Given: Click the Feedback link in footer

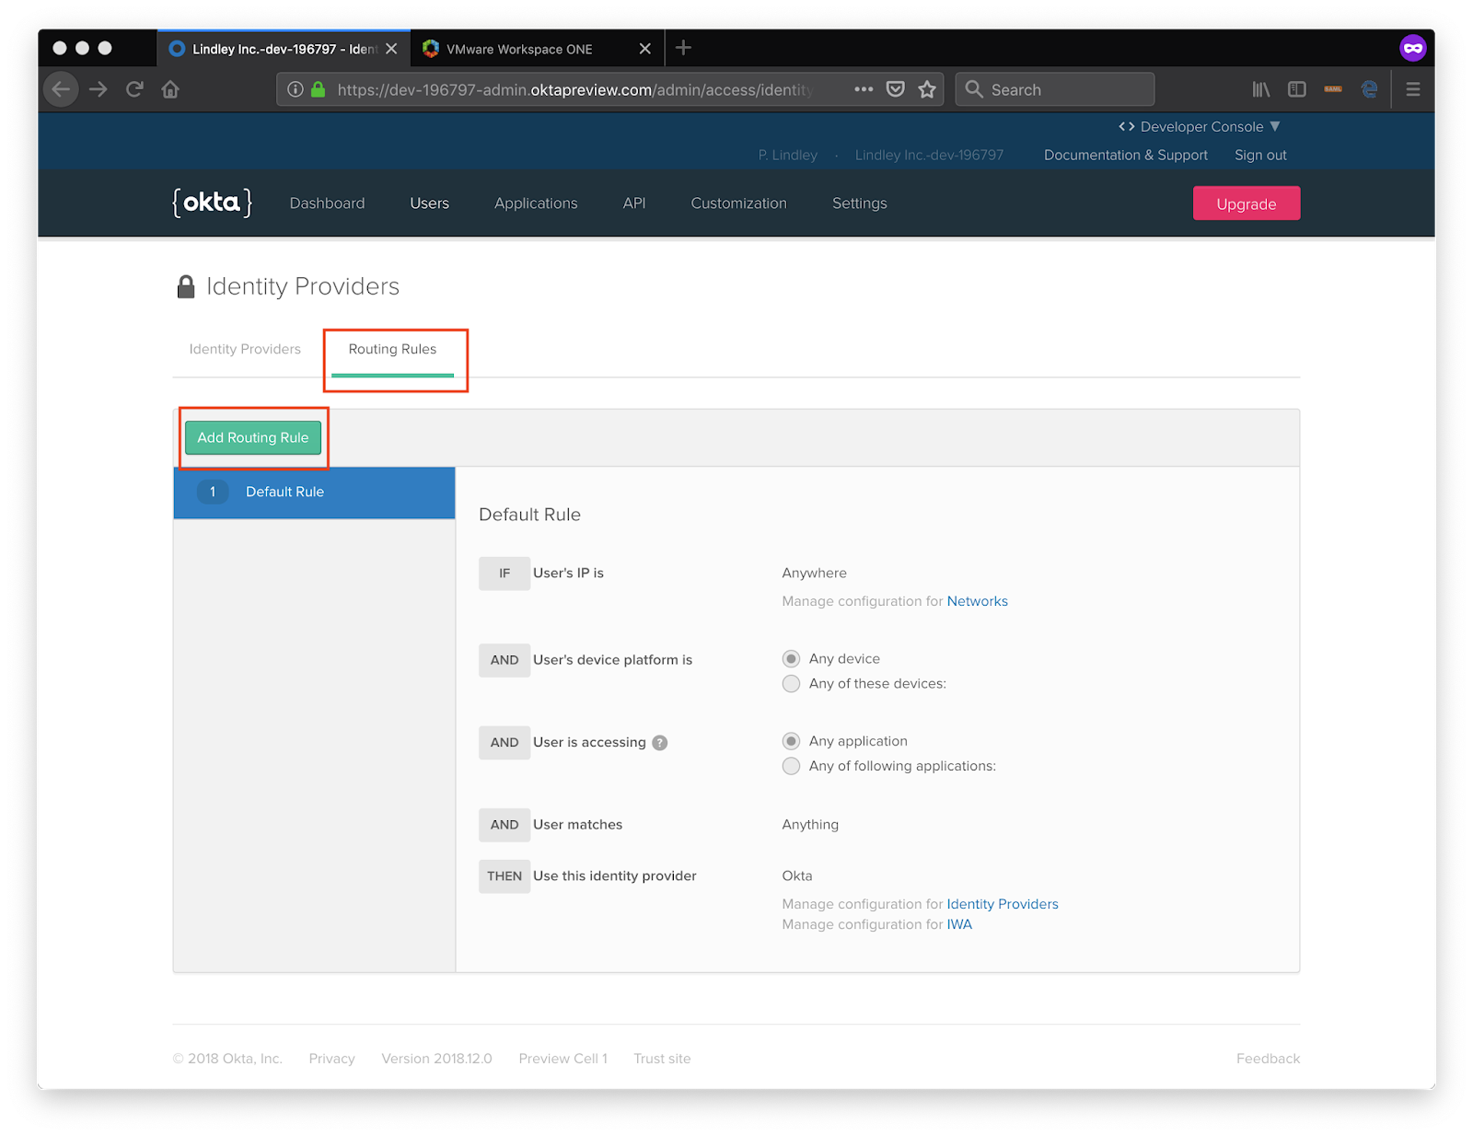Looking at the screenshot, I should click(x=1268, y=1059).
